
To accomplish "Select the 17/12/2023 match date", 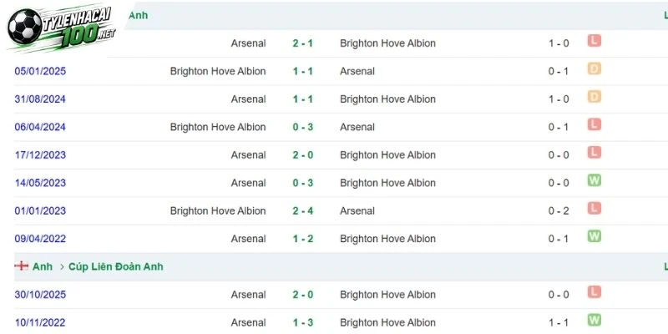I will 40,155.
